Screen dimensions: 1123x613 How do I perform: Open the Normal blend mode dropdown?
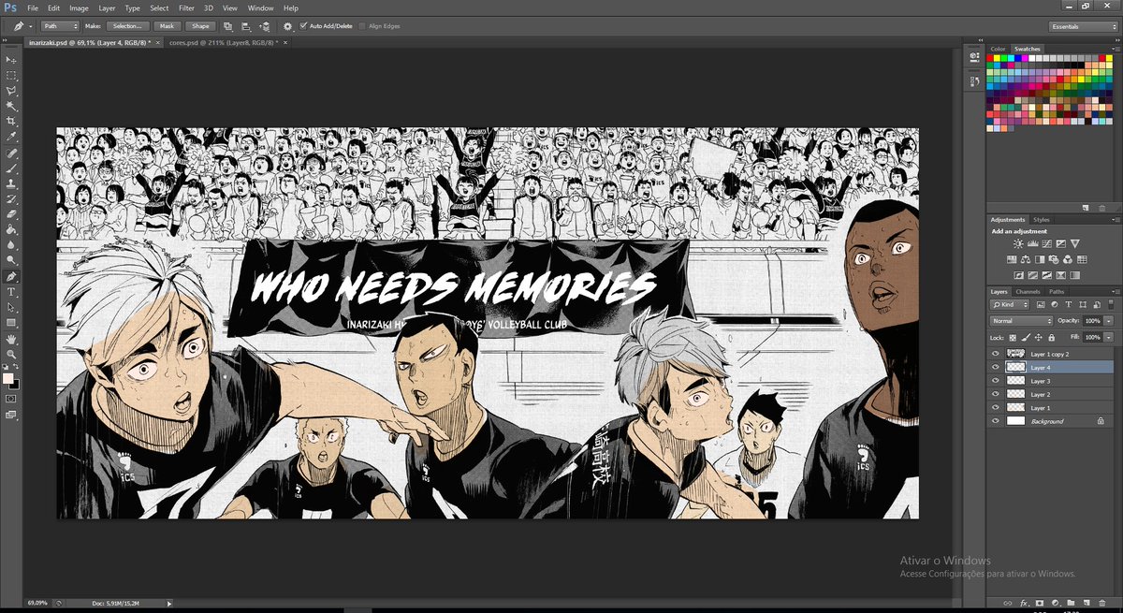[x=1022, y=321]
